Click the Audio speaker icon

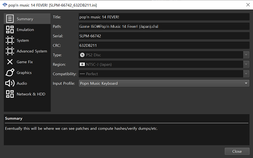(x=10, y=83)
